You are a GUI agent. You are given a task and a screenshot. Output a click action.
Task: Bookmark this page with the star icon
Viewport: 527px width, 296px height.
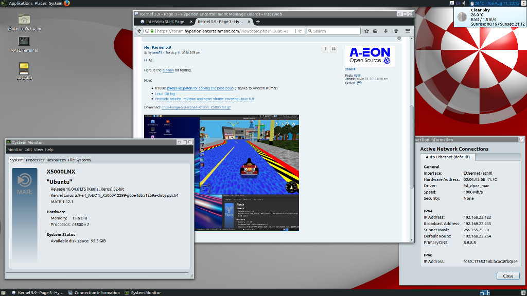click(x=366, y=31)
